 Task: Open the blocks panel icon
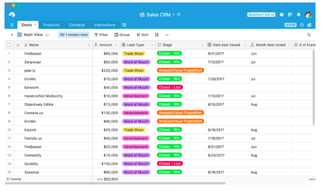click(310, 25)
